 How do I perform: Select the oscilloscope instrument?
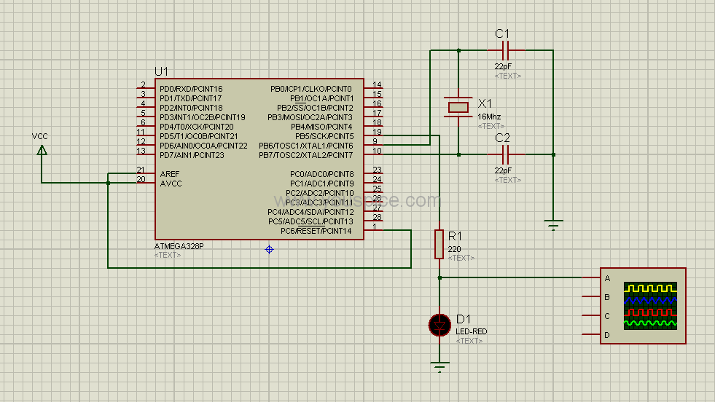tap(643, 306)
